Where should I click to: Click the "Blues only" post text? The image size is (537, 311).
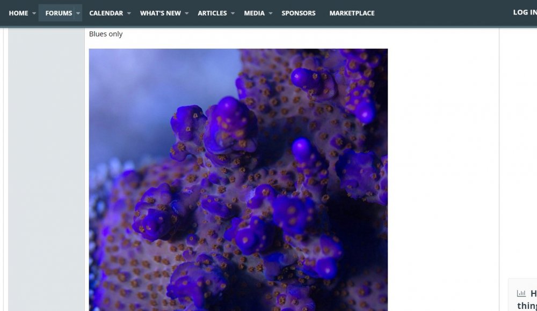pos(106,34)
